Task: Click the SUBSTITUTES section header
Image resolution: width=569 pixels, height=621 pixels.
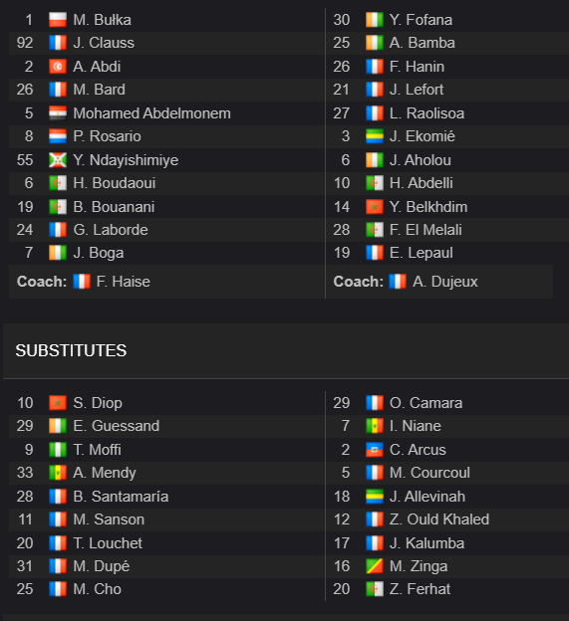Action: coord(71,350)
